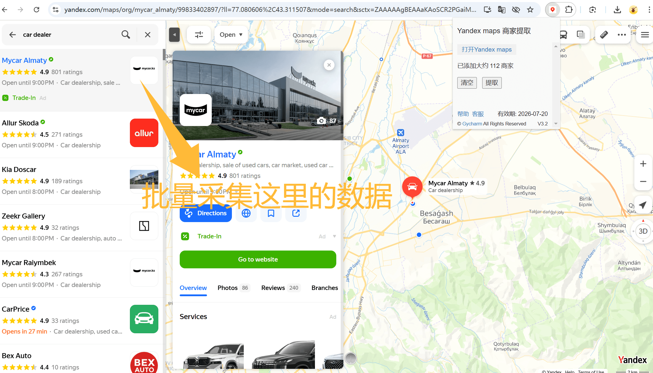Open the Reviews tab
The image size is (653, 373).
(281, 288)
